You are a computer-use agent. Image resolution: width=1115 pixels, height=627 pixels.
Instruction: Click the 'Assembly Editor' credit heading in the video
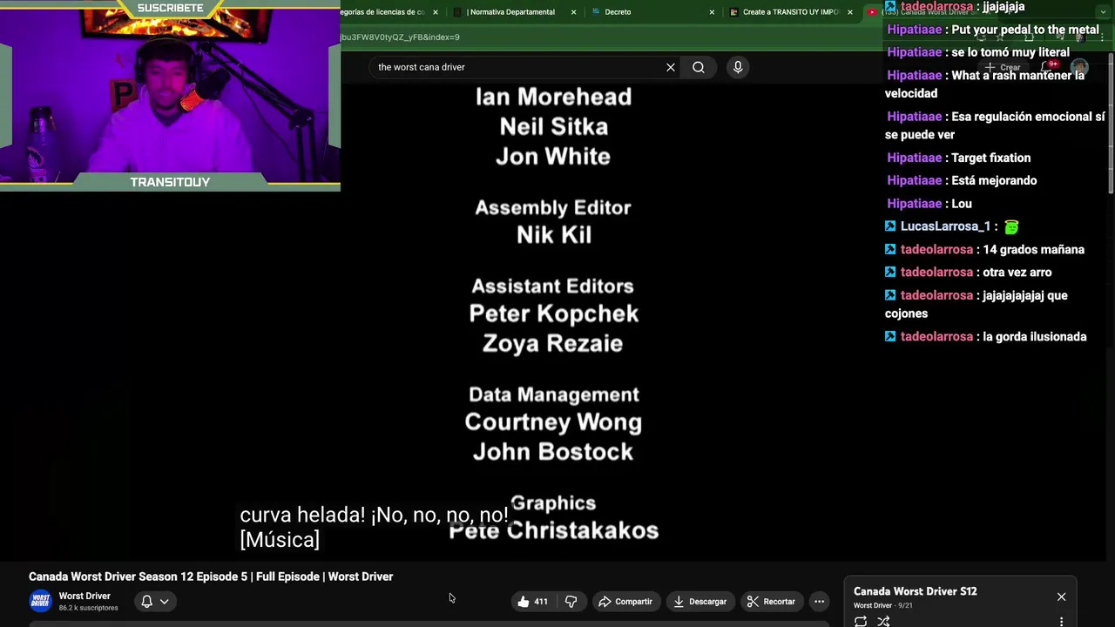(553, 207)
